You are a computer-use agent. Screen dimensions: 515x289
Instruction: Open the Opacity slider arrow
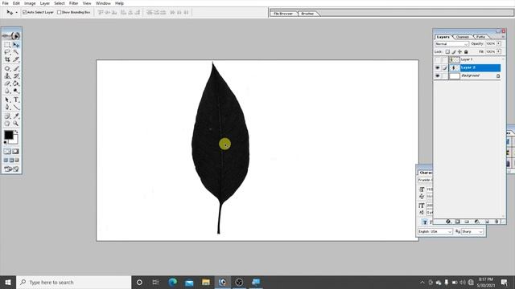point(499,43)
